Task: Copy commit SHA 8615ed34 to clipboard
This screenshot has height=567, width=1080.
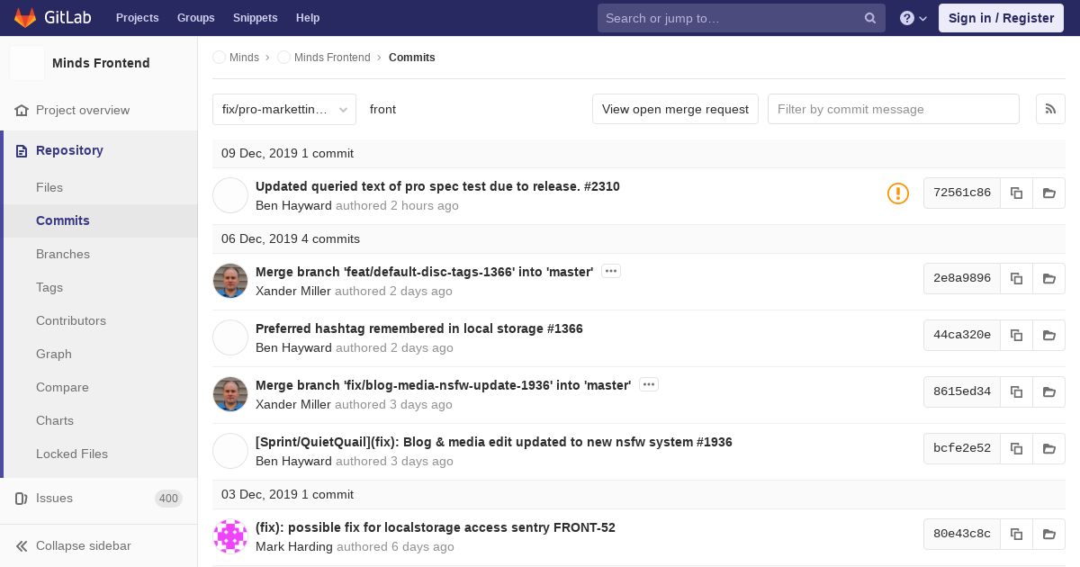Action: pyautogui.click(x=1016, y=391)
